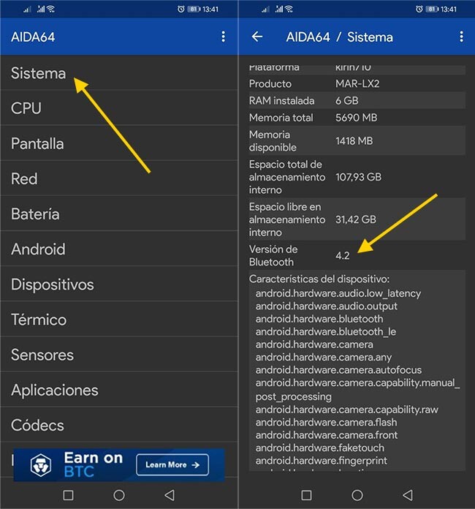This screenshot has width=475, height=509.
Task: Open the Térmico section
Action: (119, 319)
